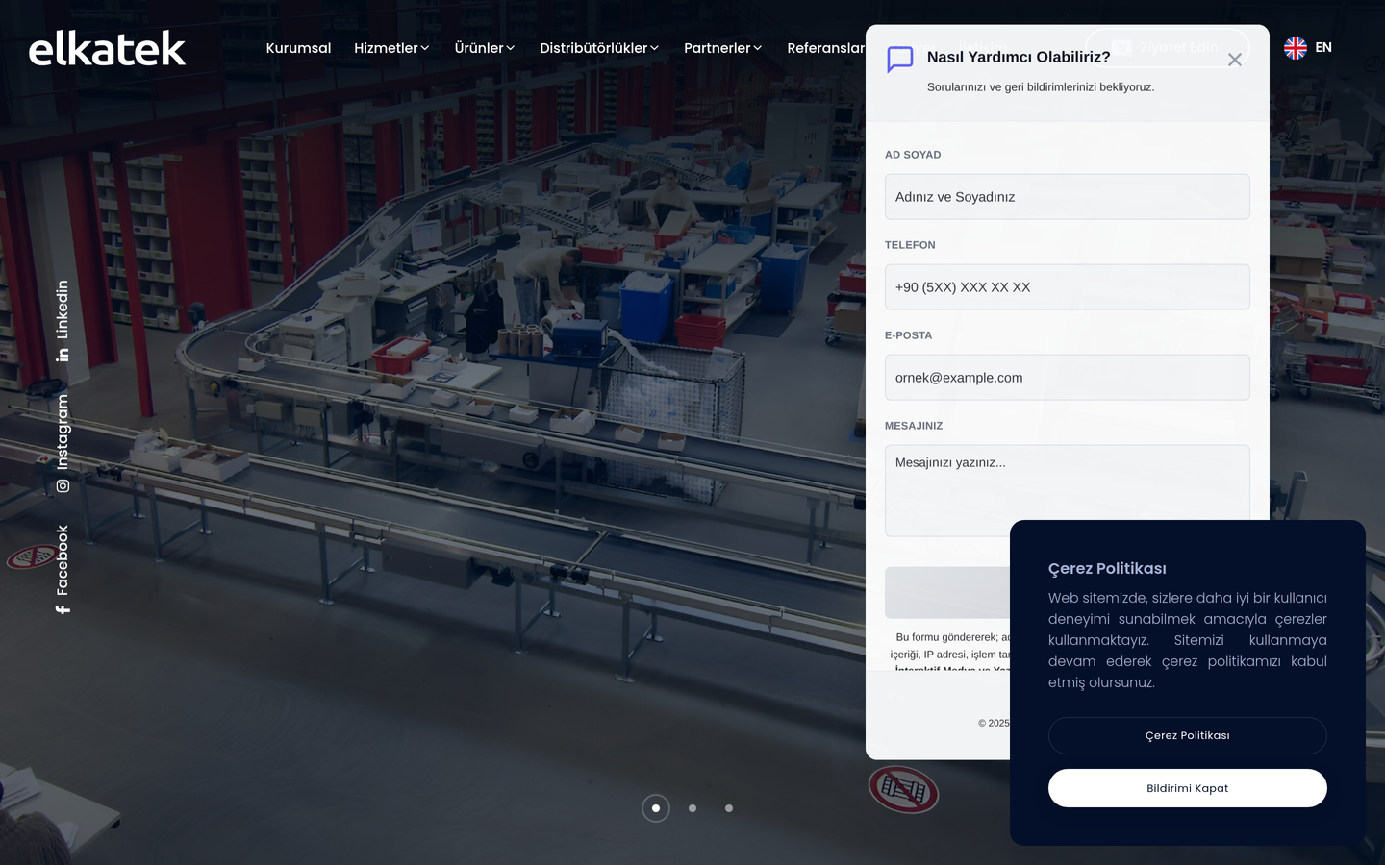Screen dimensions: 1385x865
Task: Dismiss cookie notice with Bildirimi Kapat
Action: pos(1188,788)
